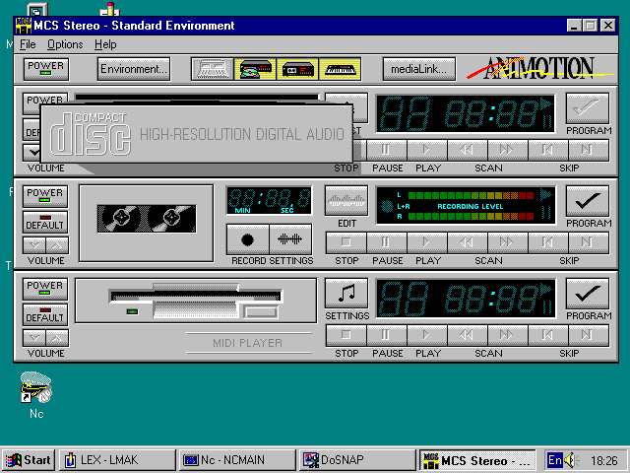This screenshot has height=473, width=630.
Task: Click the mixer component icon in toolbar
Action: (212, 69)
